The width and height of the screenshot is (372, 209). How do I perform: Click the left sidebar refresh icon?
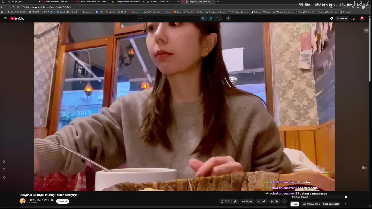4,170
